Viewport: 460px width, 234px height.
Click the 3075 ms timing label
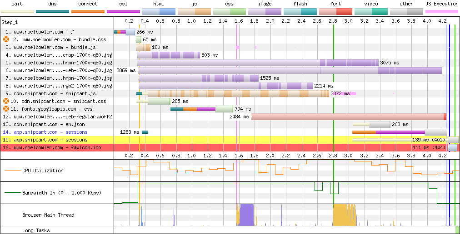[x=390, y=63]
